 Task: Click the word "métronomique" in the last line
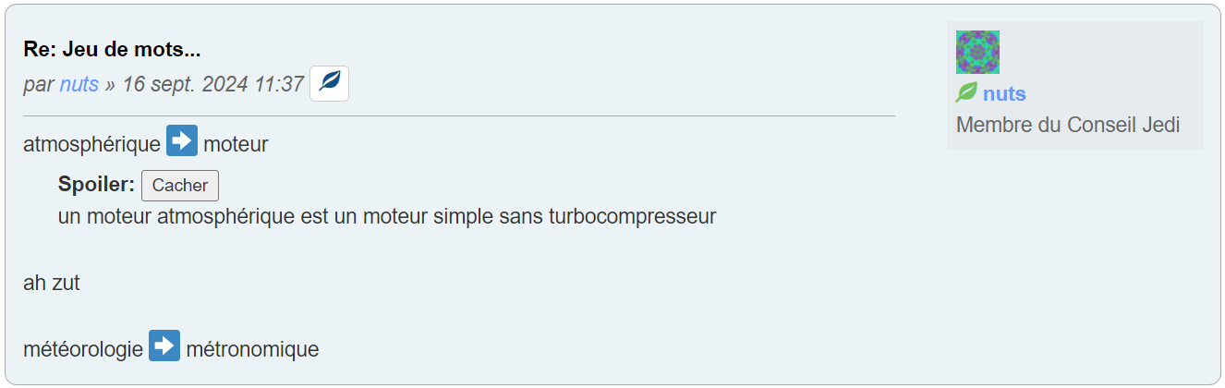[252, 350]
